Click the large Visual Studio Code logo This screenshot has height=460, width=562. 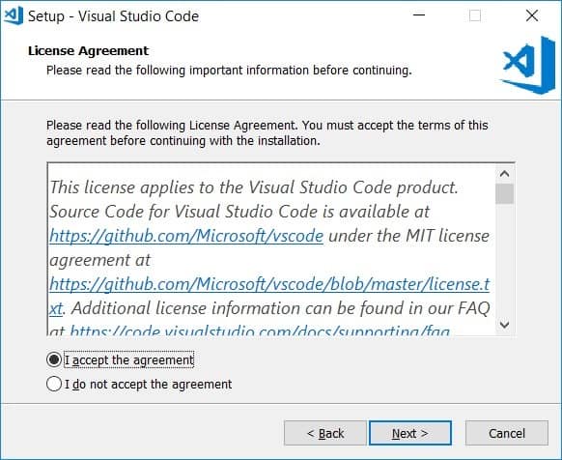click(527, 65)
